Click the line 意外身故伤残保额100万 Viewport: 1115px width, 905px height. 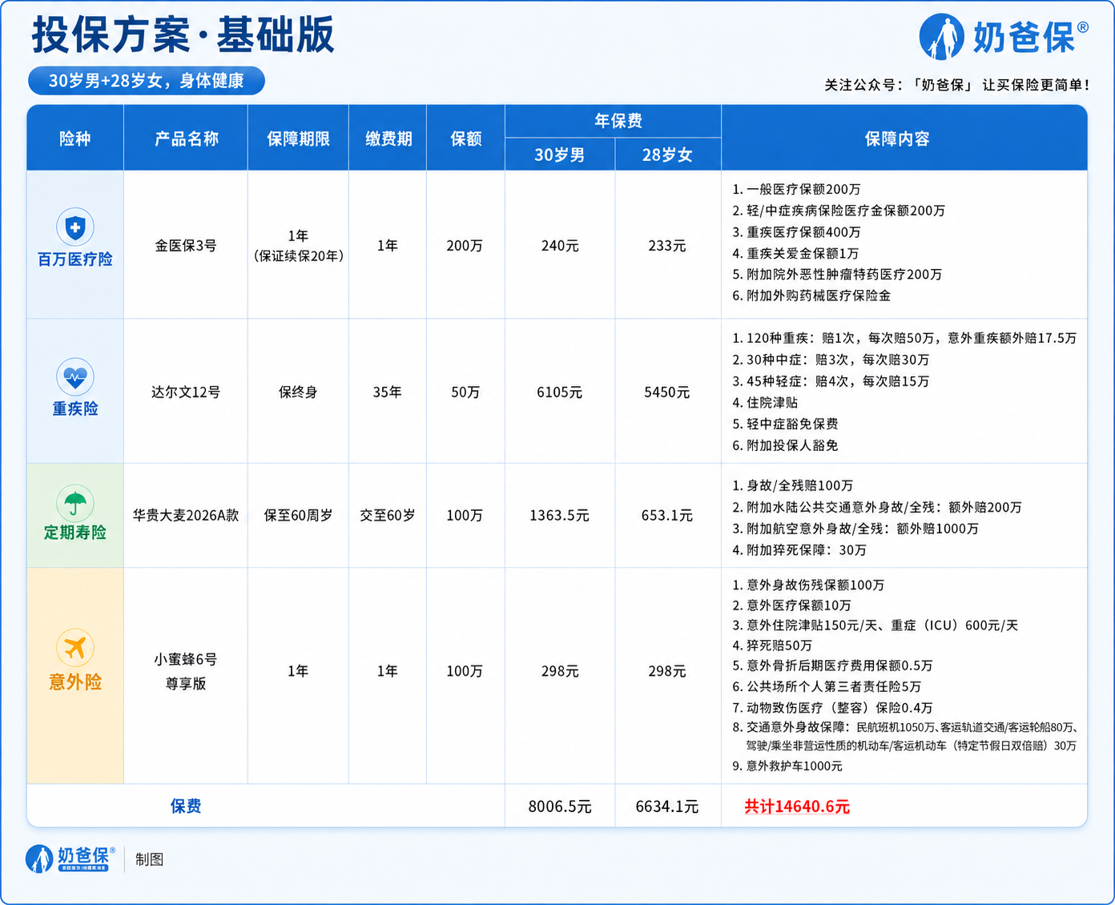(x=808, y=585)
